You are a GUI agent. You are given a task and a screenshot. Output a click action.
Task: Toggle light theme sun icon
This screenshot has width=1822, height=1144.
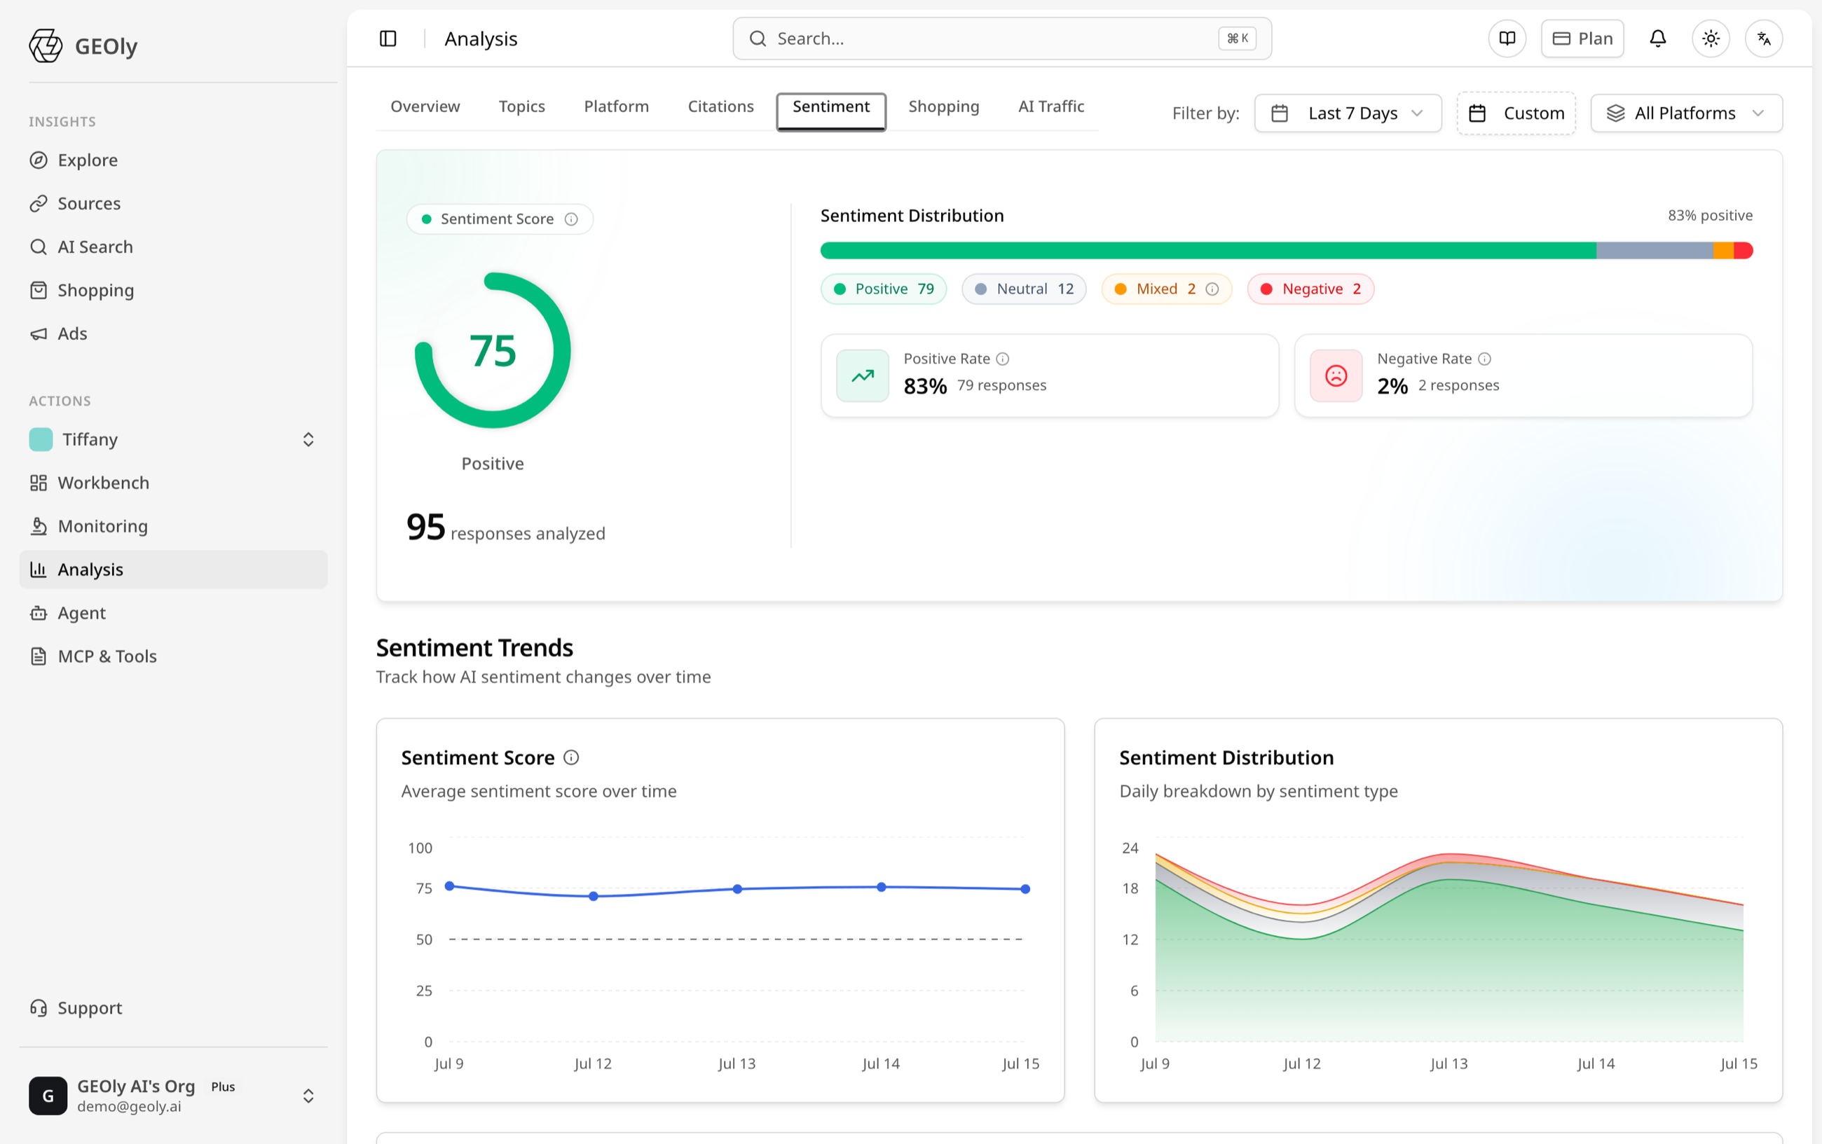1711,39
